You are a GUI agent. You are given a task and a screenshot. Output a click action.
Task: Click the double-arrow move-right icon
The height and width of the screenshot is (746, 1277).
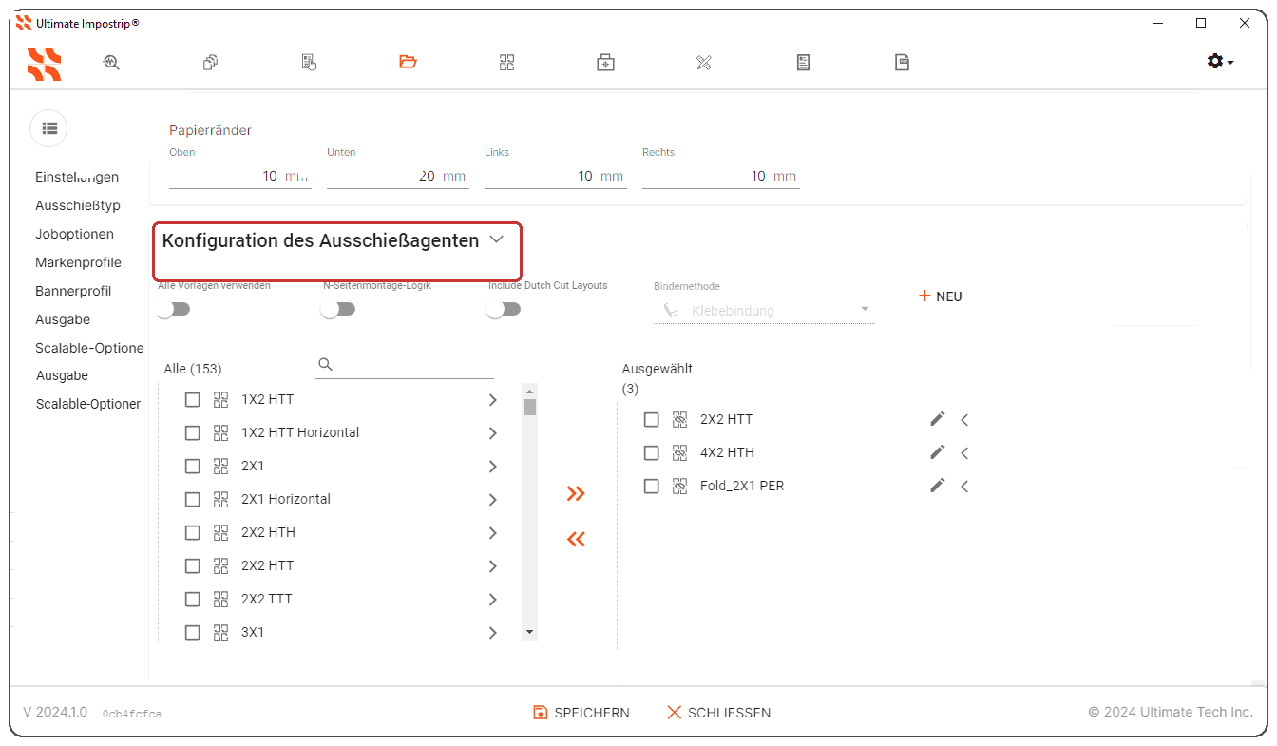click(x=575, y=493)
